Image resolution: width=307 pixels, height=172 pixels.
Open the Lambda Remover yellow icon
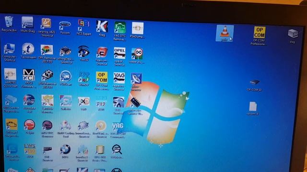click(47, 101)
